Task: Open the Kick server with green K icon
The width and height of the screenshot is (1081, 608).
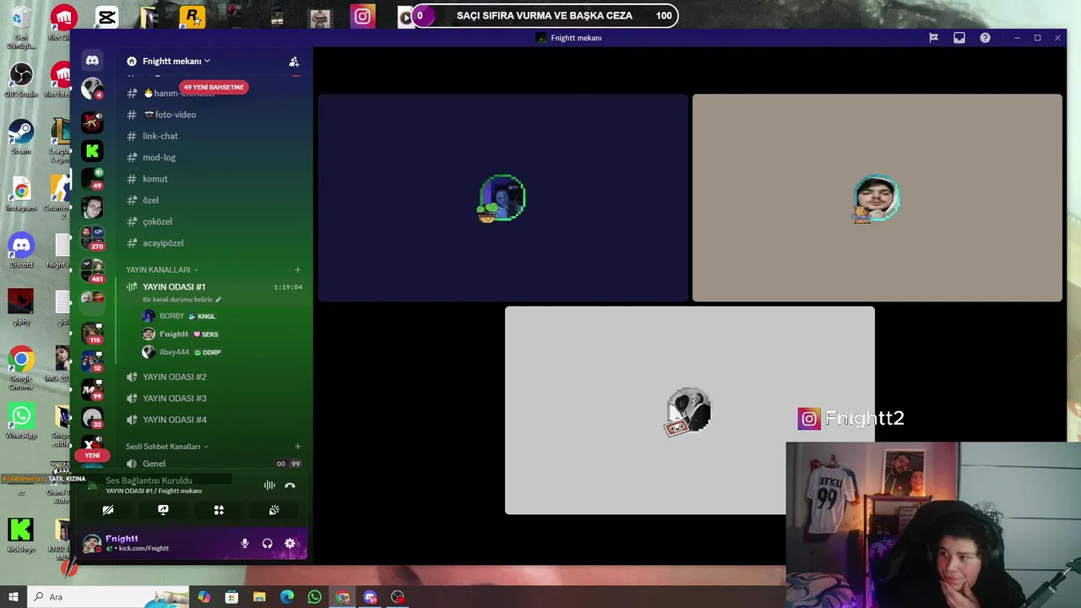Action: click(x=92, y=151)
